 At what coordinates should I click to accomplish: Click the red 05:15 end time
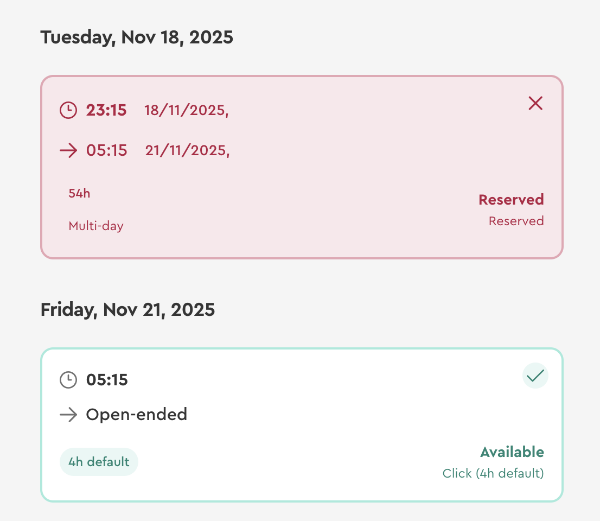tap(107, 150)
